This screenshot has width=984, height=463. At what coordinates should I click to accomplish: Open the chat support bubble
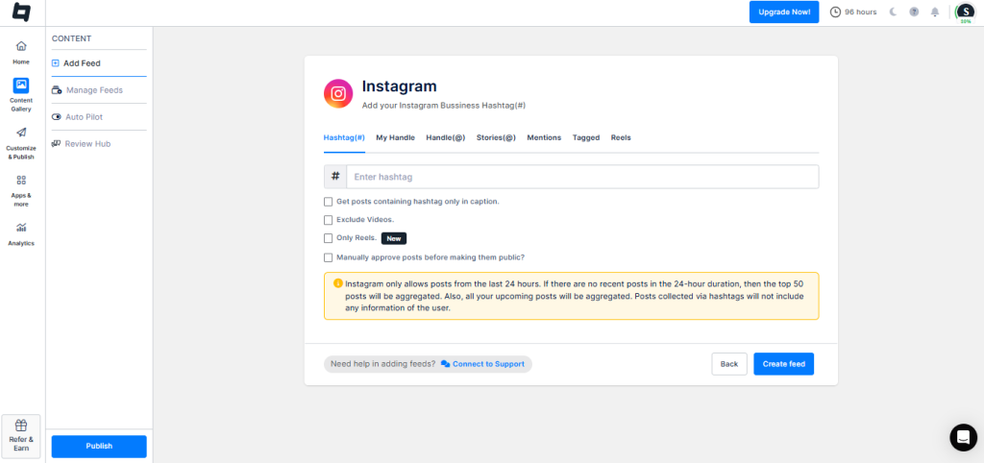[963, 437]
